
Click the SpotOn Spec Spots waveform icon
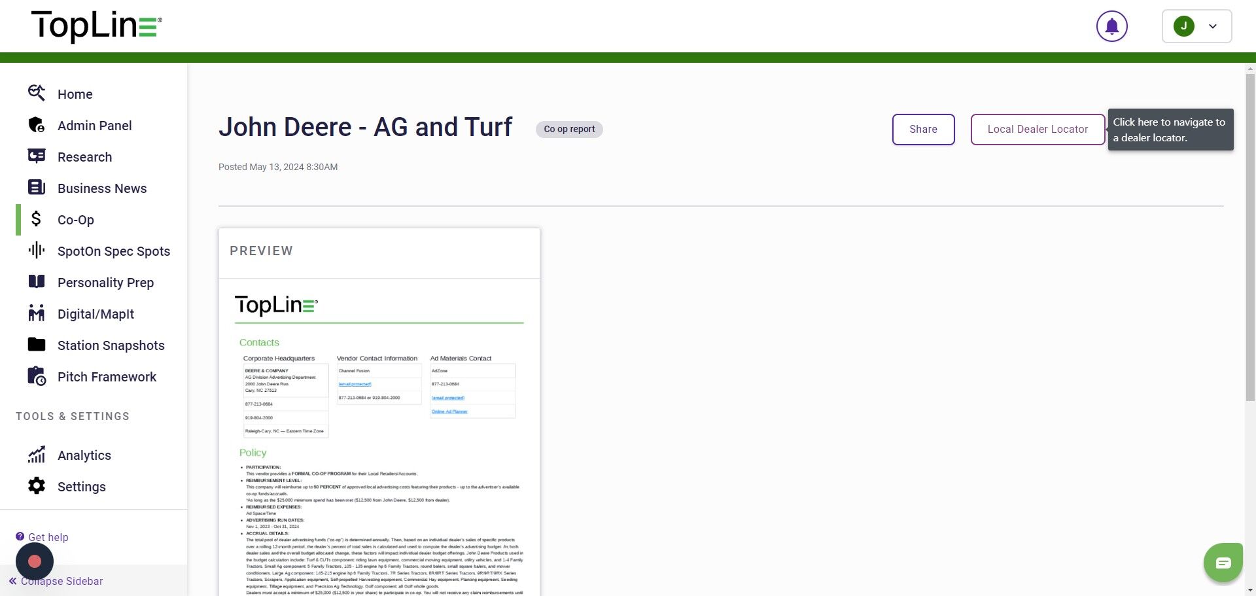pos(37,251)
